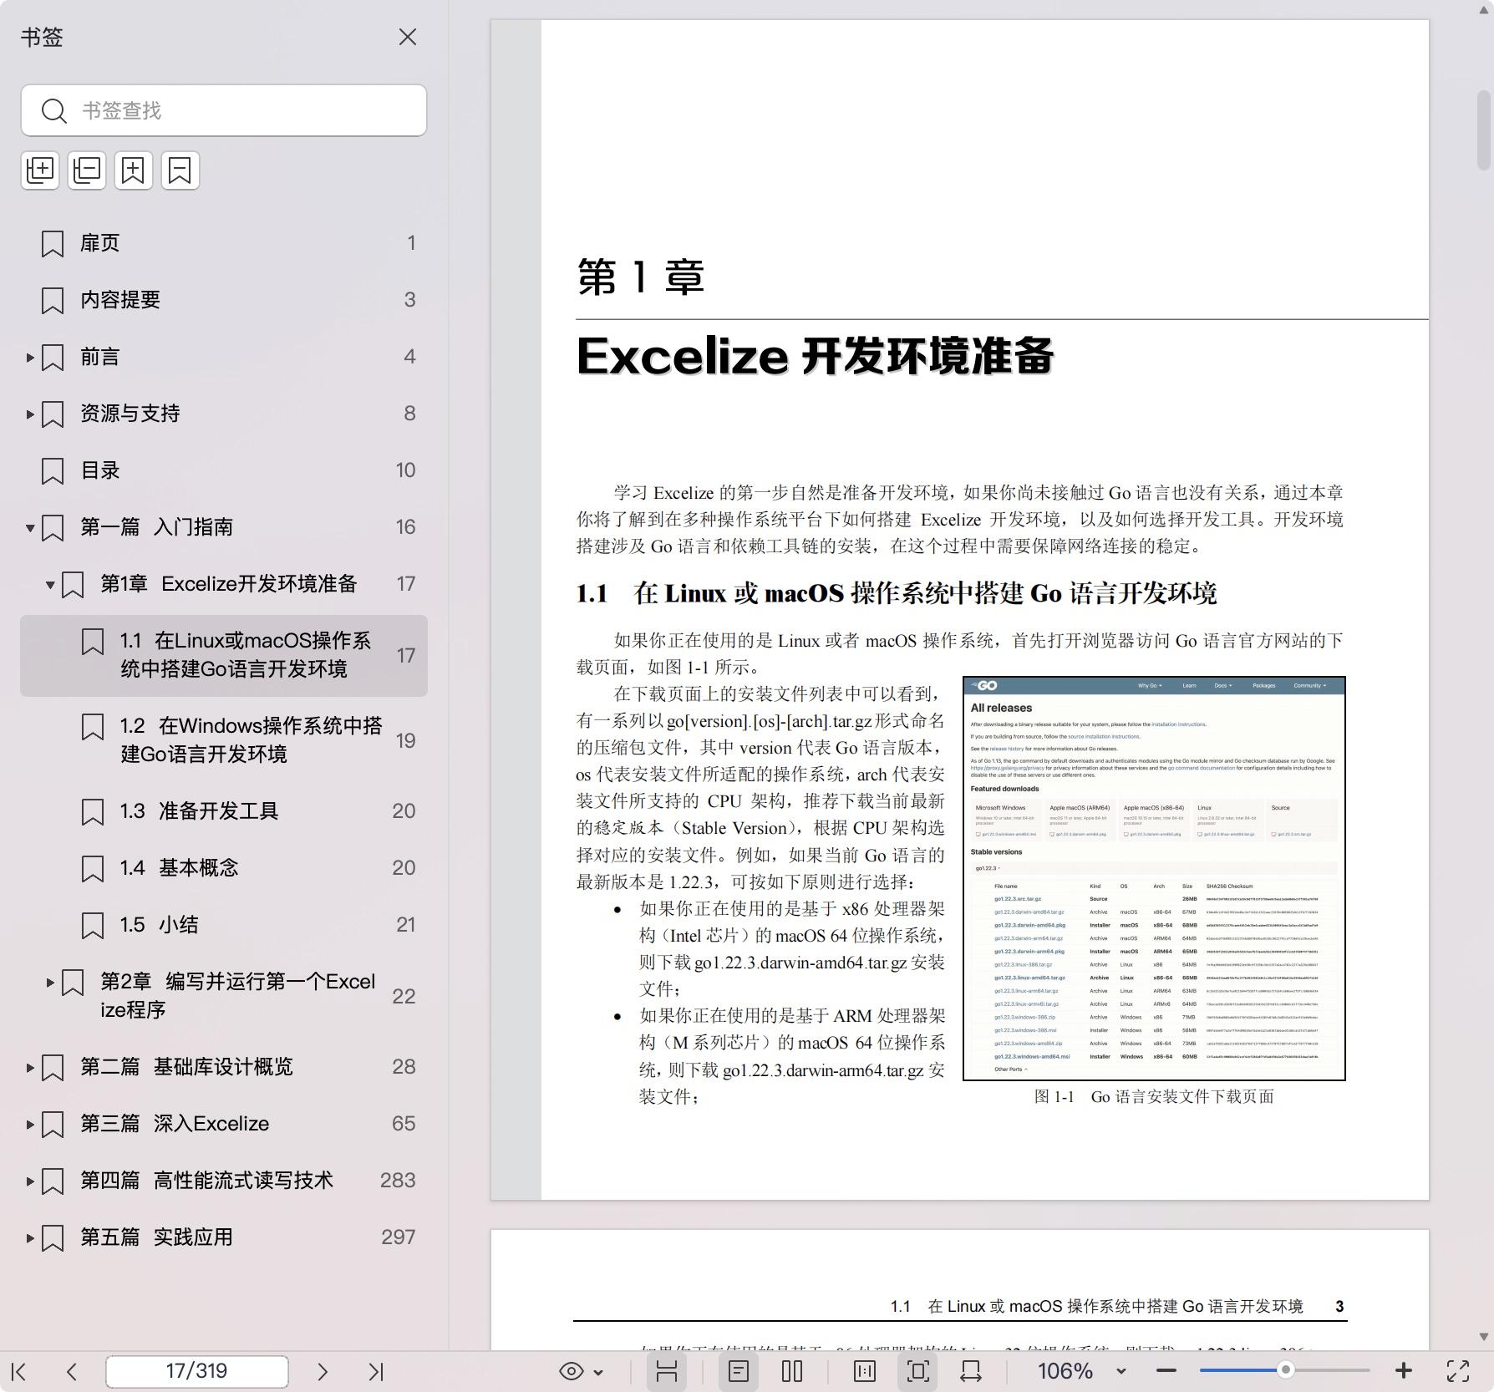Click the heading Excelize 开发环境准备

pos(816,357)
